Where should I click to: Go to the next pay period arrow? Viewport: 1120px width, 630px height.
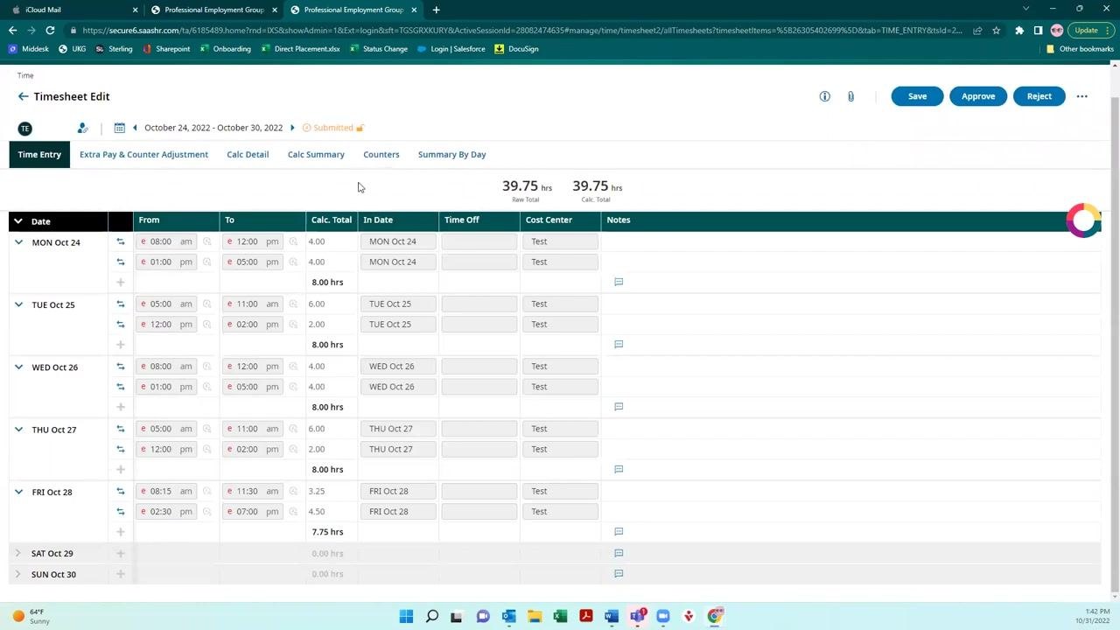pos(292,128)
